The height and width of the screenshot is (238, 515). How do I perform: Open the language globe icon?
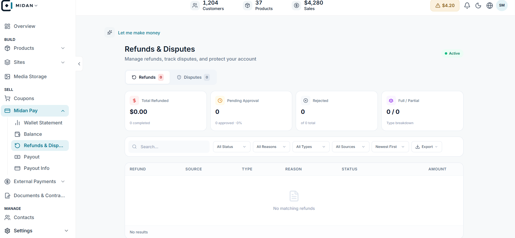(x=490, y=5)
